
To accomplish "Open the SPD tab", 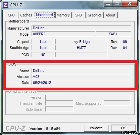I will pos(79,15).
